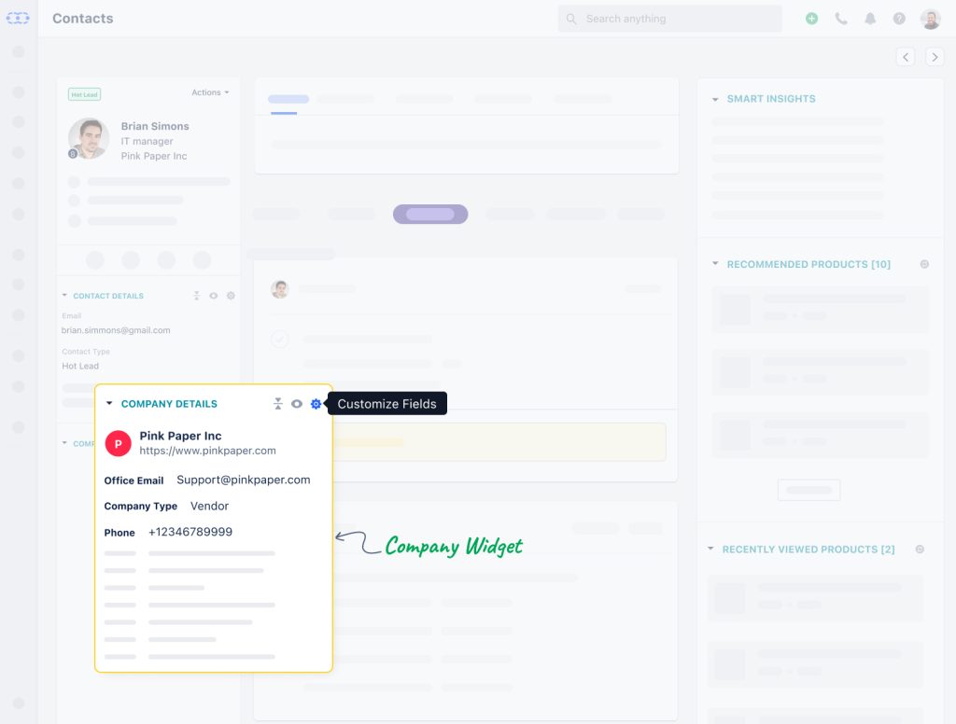The width and height of the screenshot is (956, 724).
Task: Select the Contacts page title
Action: [82, 18]
